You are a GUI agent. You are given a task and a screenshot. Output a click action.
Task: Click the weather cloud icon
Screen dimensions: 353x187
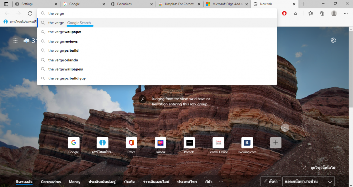26,41
